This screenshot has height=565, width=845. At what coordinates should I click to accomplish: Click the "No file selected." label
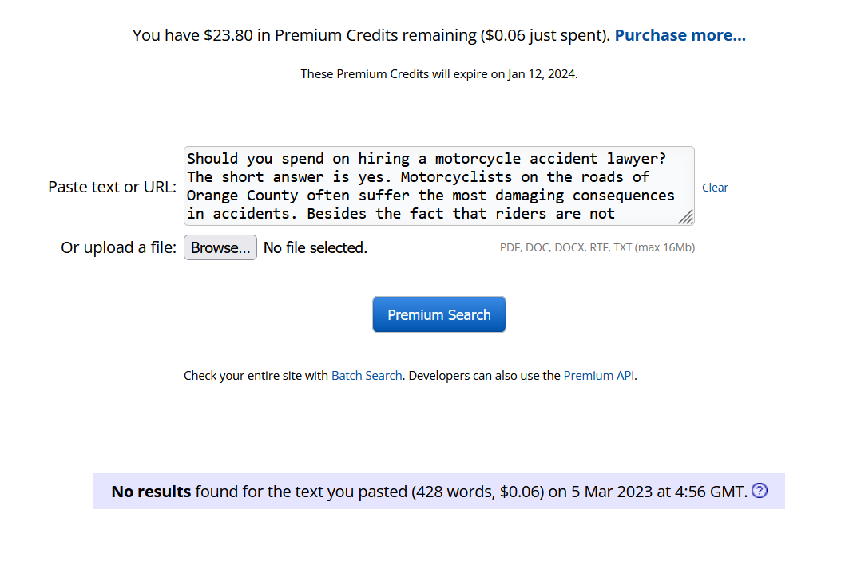pos(315,248)
